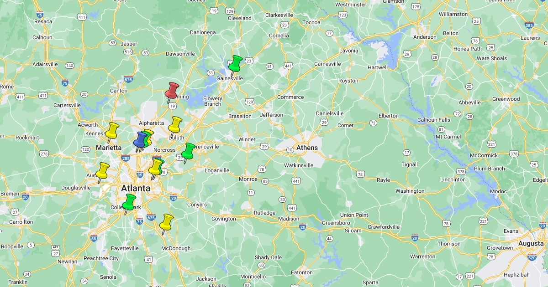
Task: Click the Madison label
Action: (289, 219)
